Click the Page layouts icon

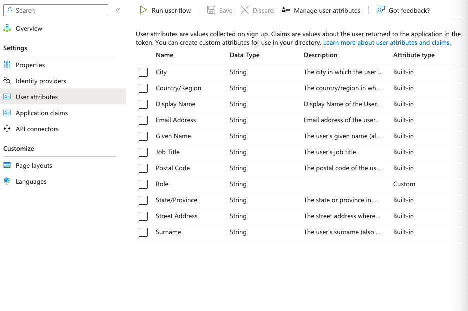click(x=7, y=165)
